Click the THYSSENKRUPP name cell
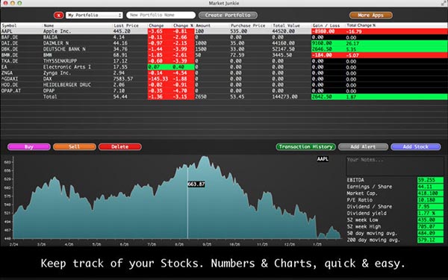Image resolution: width=448 pixels, height=280 pixels. tap(60, 61)
